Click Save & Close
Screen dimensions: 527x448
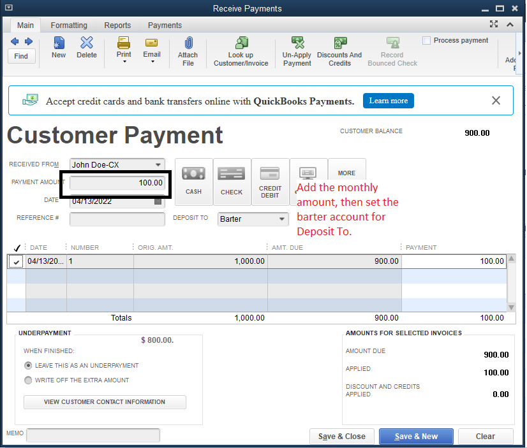click(341, 437)
